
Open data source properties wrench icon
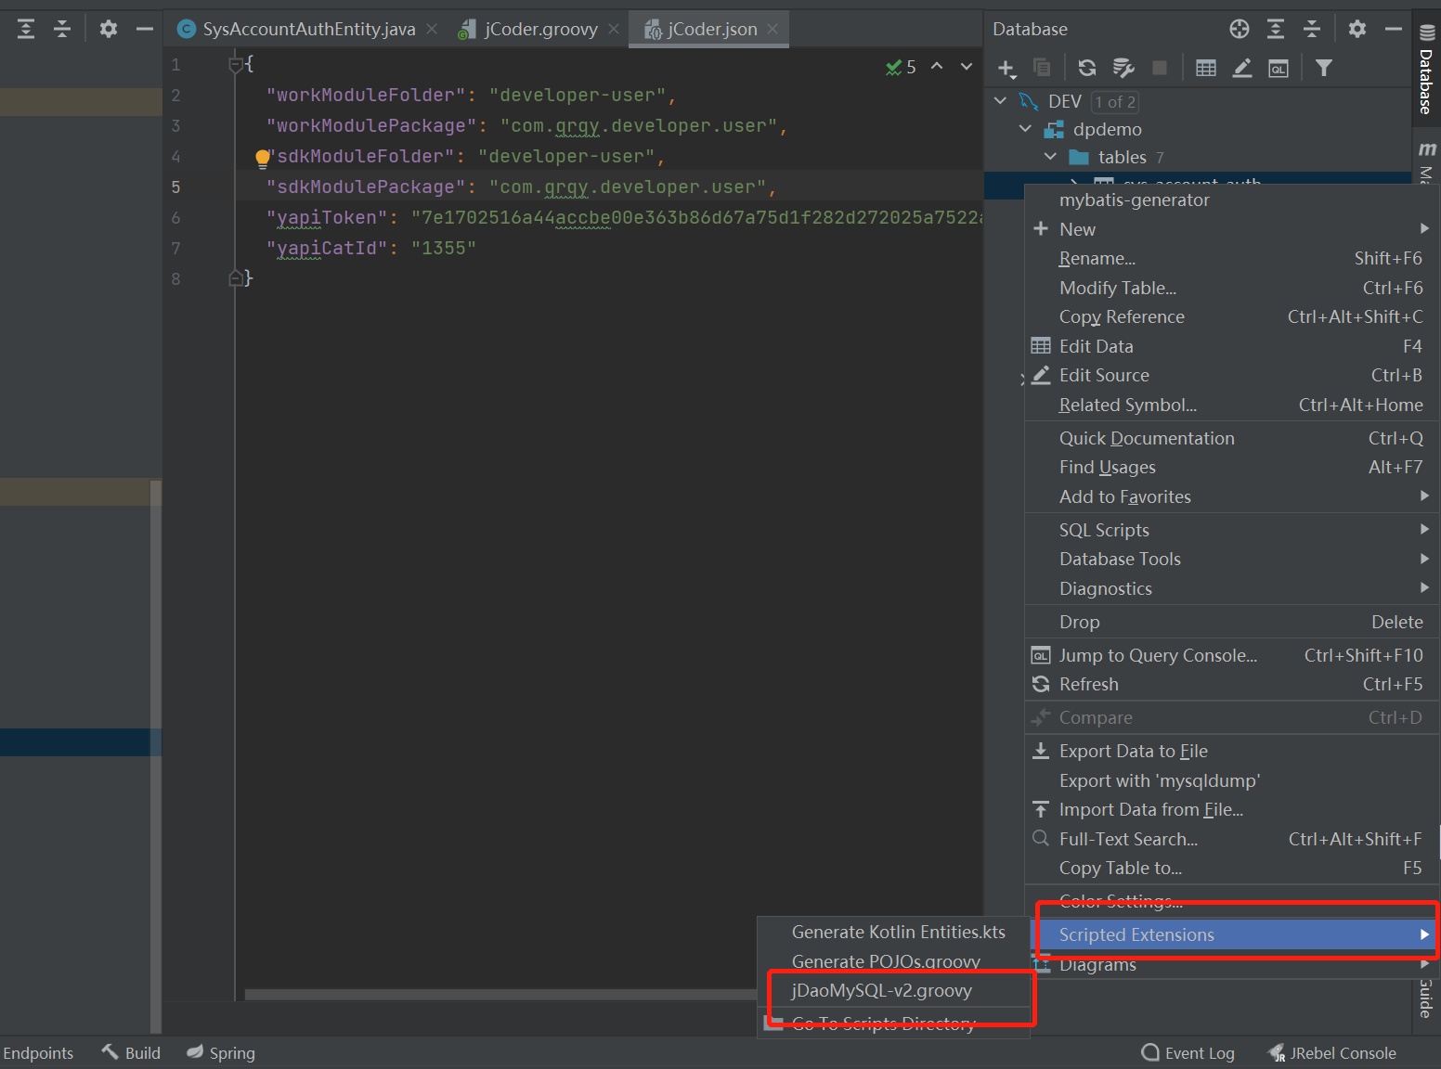point(1123,68)
